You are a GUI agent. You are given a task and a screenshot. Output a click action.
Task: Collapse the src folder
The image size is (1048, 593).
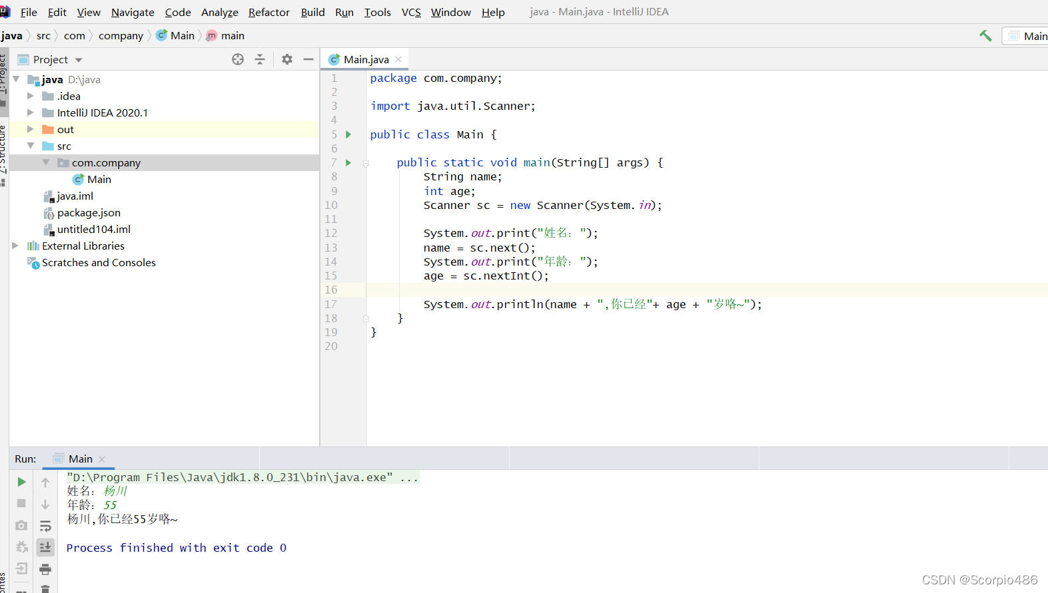(x=31, y=146)
